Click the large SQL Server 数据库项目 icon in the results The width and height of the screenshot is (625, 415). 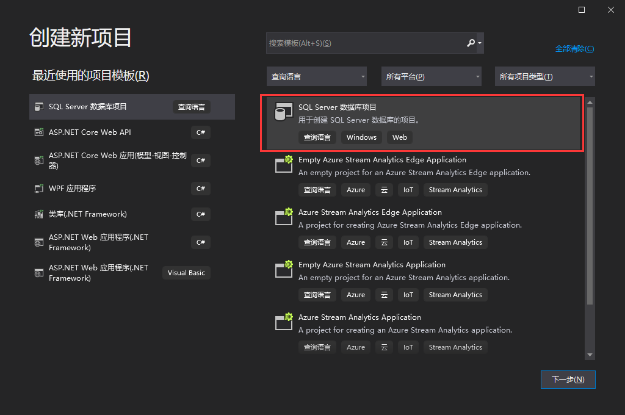pos(283,112)
